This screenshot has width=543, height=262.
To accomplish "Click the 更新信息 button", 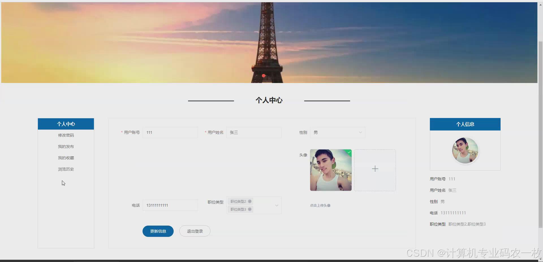I will tap(158, 231).
